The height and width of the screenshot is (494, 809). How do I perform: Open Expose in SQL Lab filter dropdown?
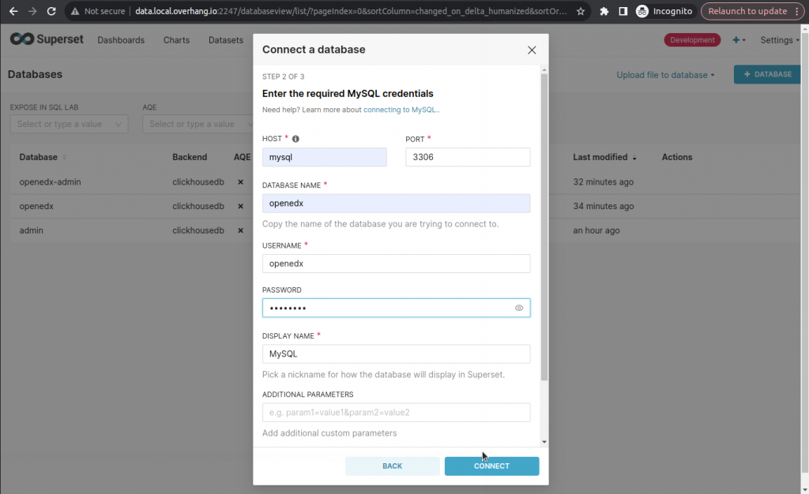[x=70, y=124]
